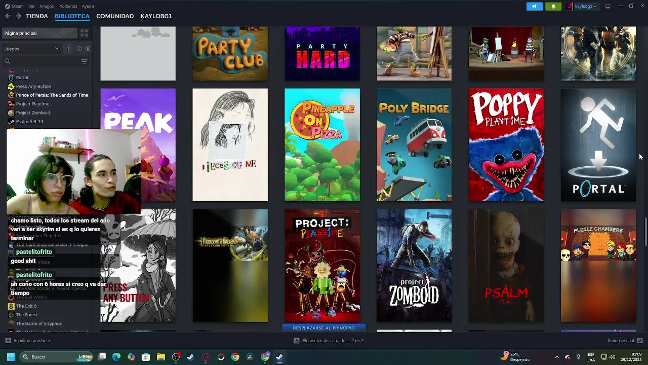Viewport: 648px width, 365px height.
Task: Open Task View in taskbar
Action: (x=102, y=357)
